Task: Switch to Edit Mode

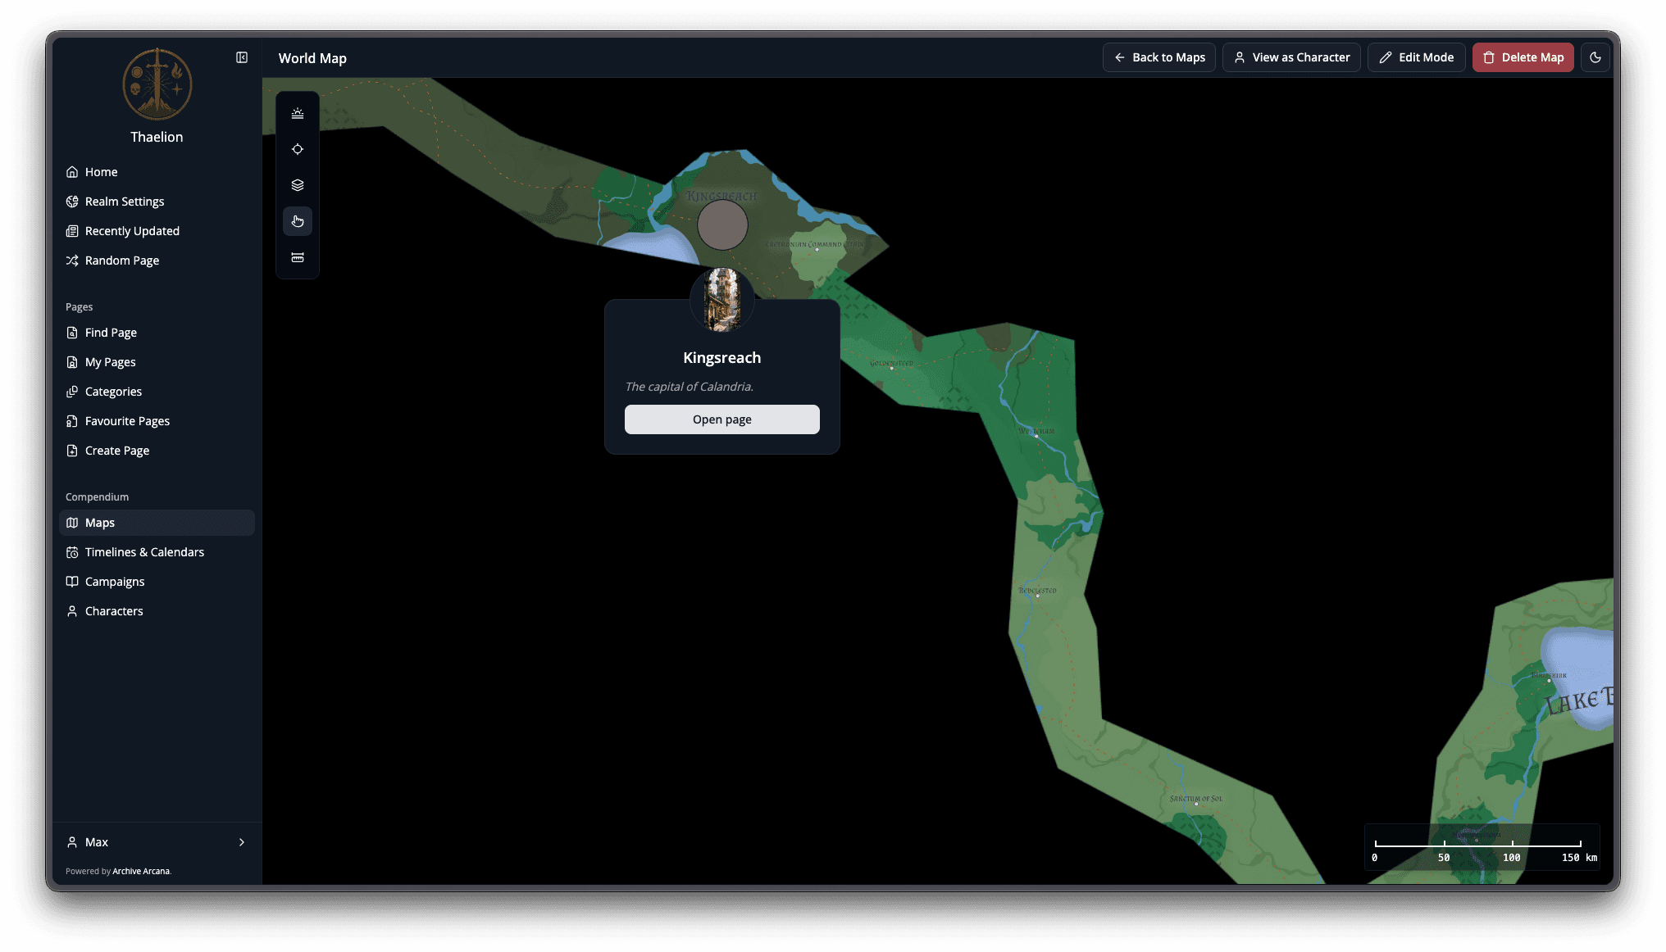Action: click(x=1416, y=57)
